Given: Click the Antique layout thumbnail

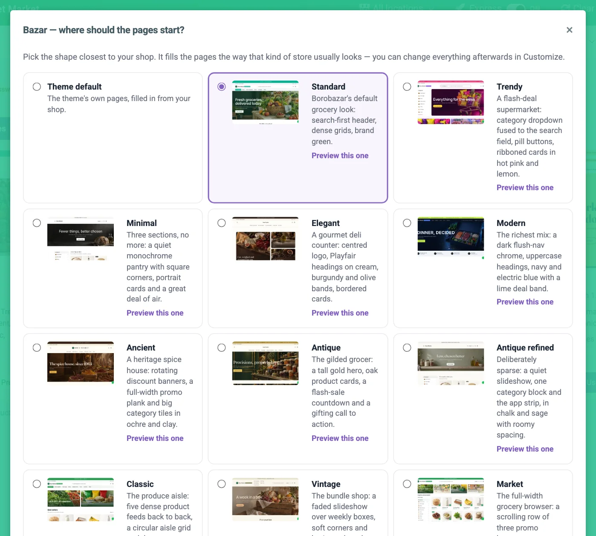Looking at the screenshot, I should pyautogui.click(x=266, y=363).
